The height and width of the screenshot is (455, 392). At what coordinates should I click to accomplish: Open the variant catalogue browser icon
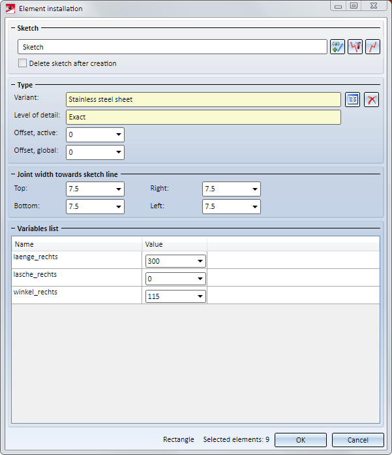(353, 99)
